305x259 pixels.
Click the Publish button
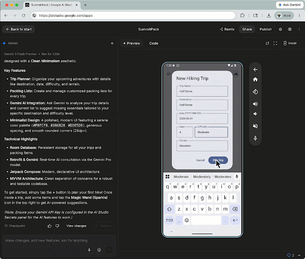(265, 30)
